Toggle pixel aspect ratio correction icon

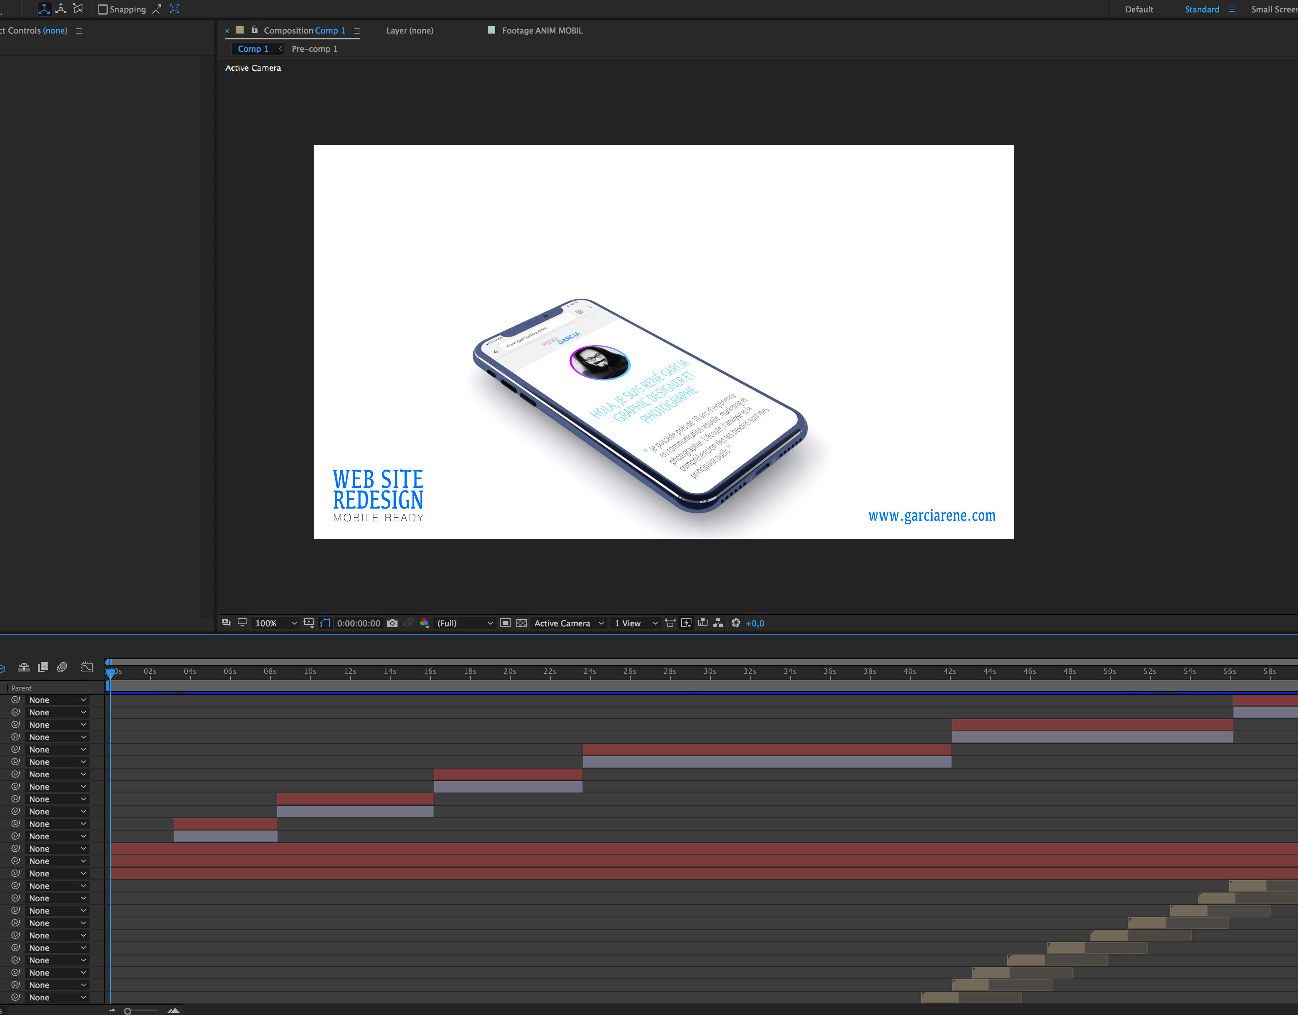click(x=670, y=623)
